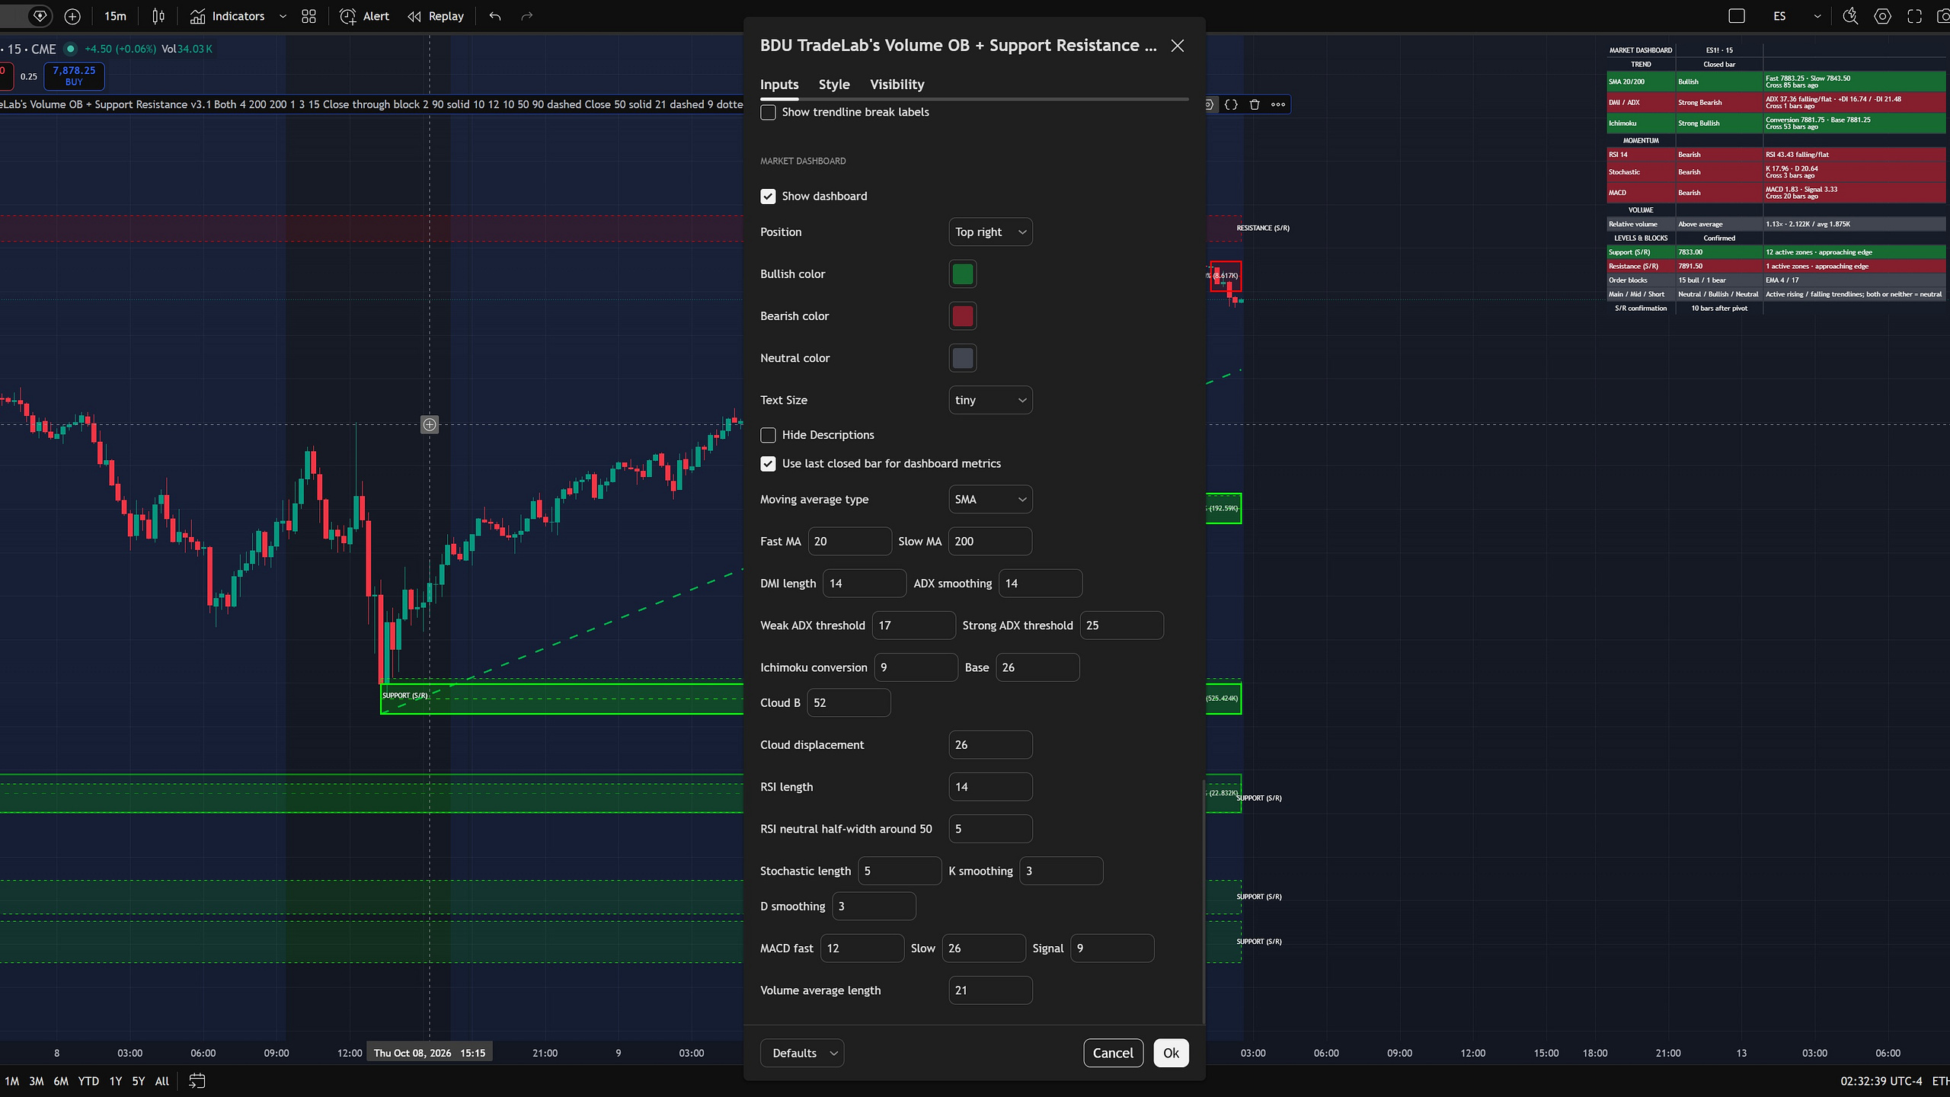Expand the Defaults dropdown
1950x1097 pixels.
click(x=802, y=1053)
